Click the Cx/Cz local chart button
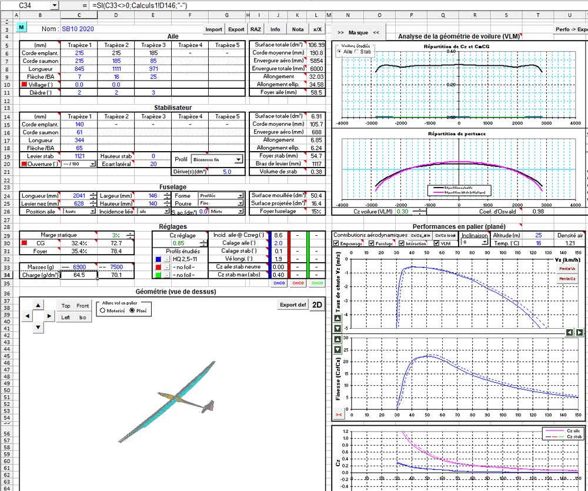Screen dimensions: 588x491 coord(446,236)
